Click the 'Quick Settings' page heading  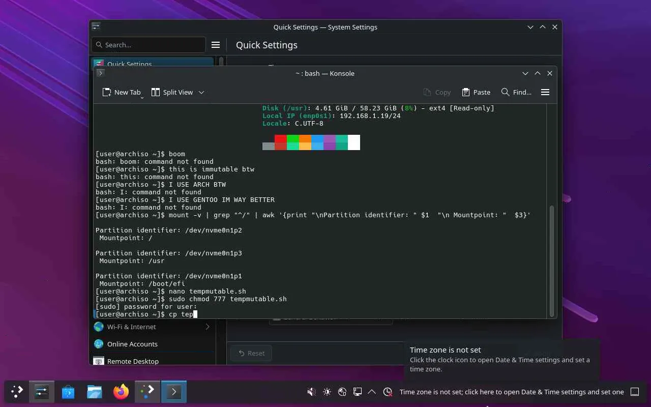coord(267,45)
